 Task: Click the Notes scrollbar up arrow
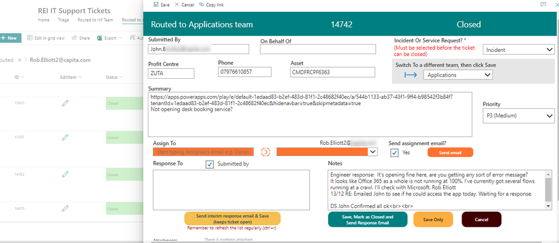tap(548, 173)
